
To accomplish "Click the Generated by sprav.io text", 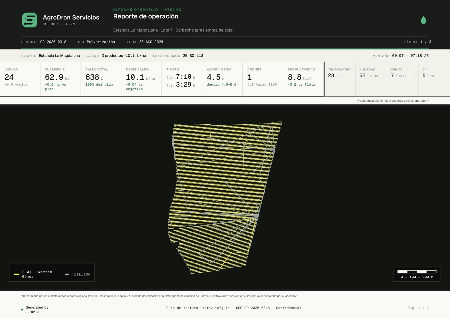I will pyautogui.click(x=37, y=310).
